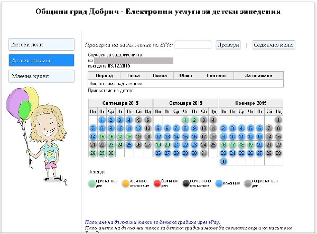Click the red legend circle
This screenshot has height=234, width=317.
tap(158, 184)
